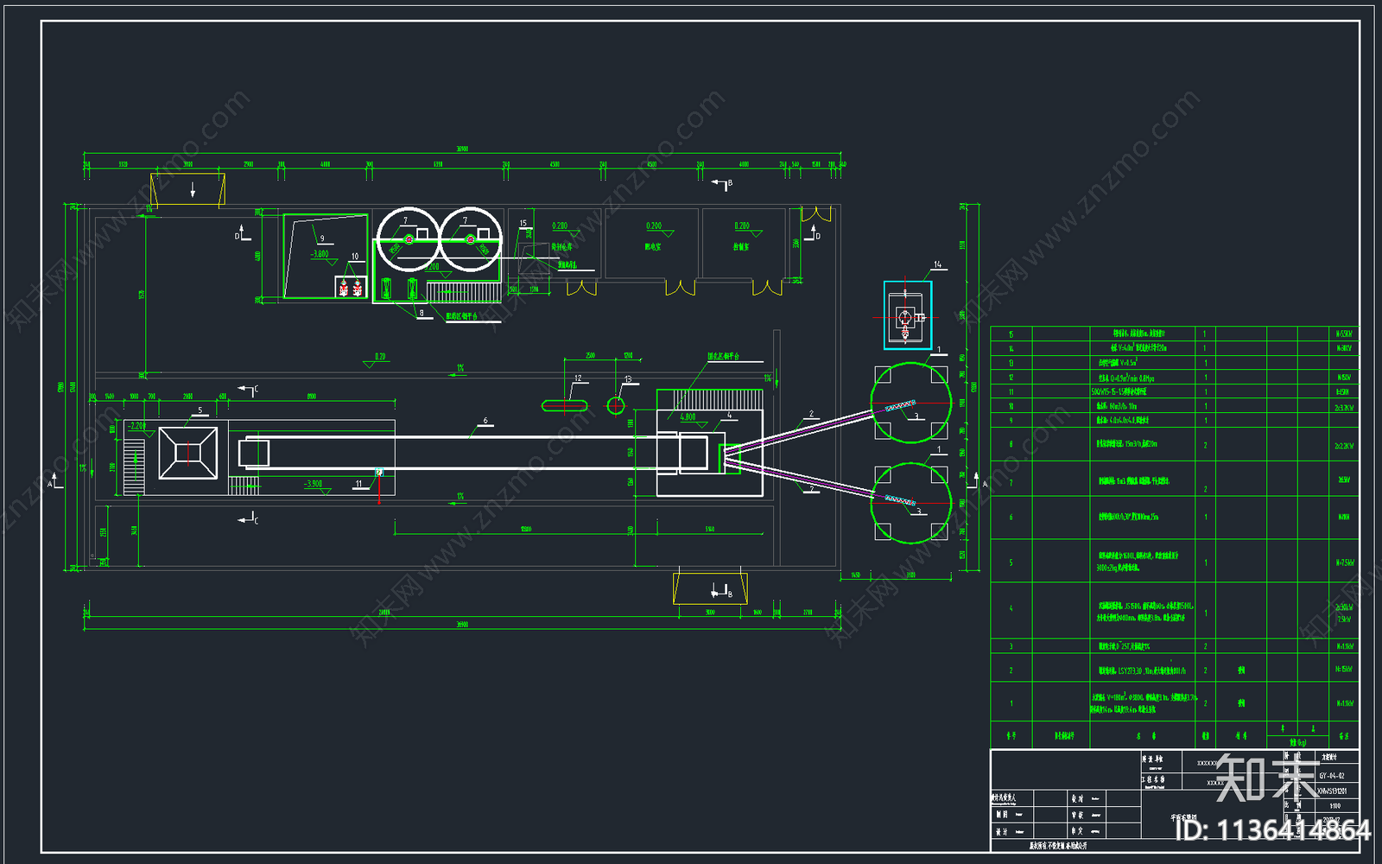The height and width of the screenshot is (864, 1382).
Task: Click the hatched staircase beside callout 8
Action: tap(463, 291)
